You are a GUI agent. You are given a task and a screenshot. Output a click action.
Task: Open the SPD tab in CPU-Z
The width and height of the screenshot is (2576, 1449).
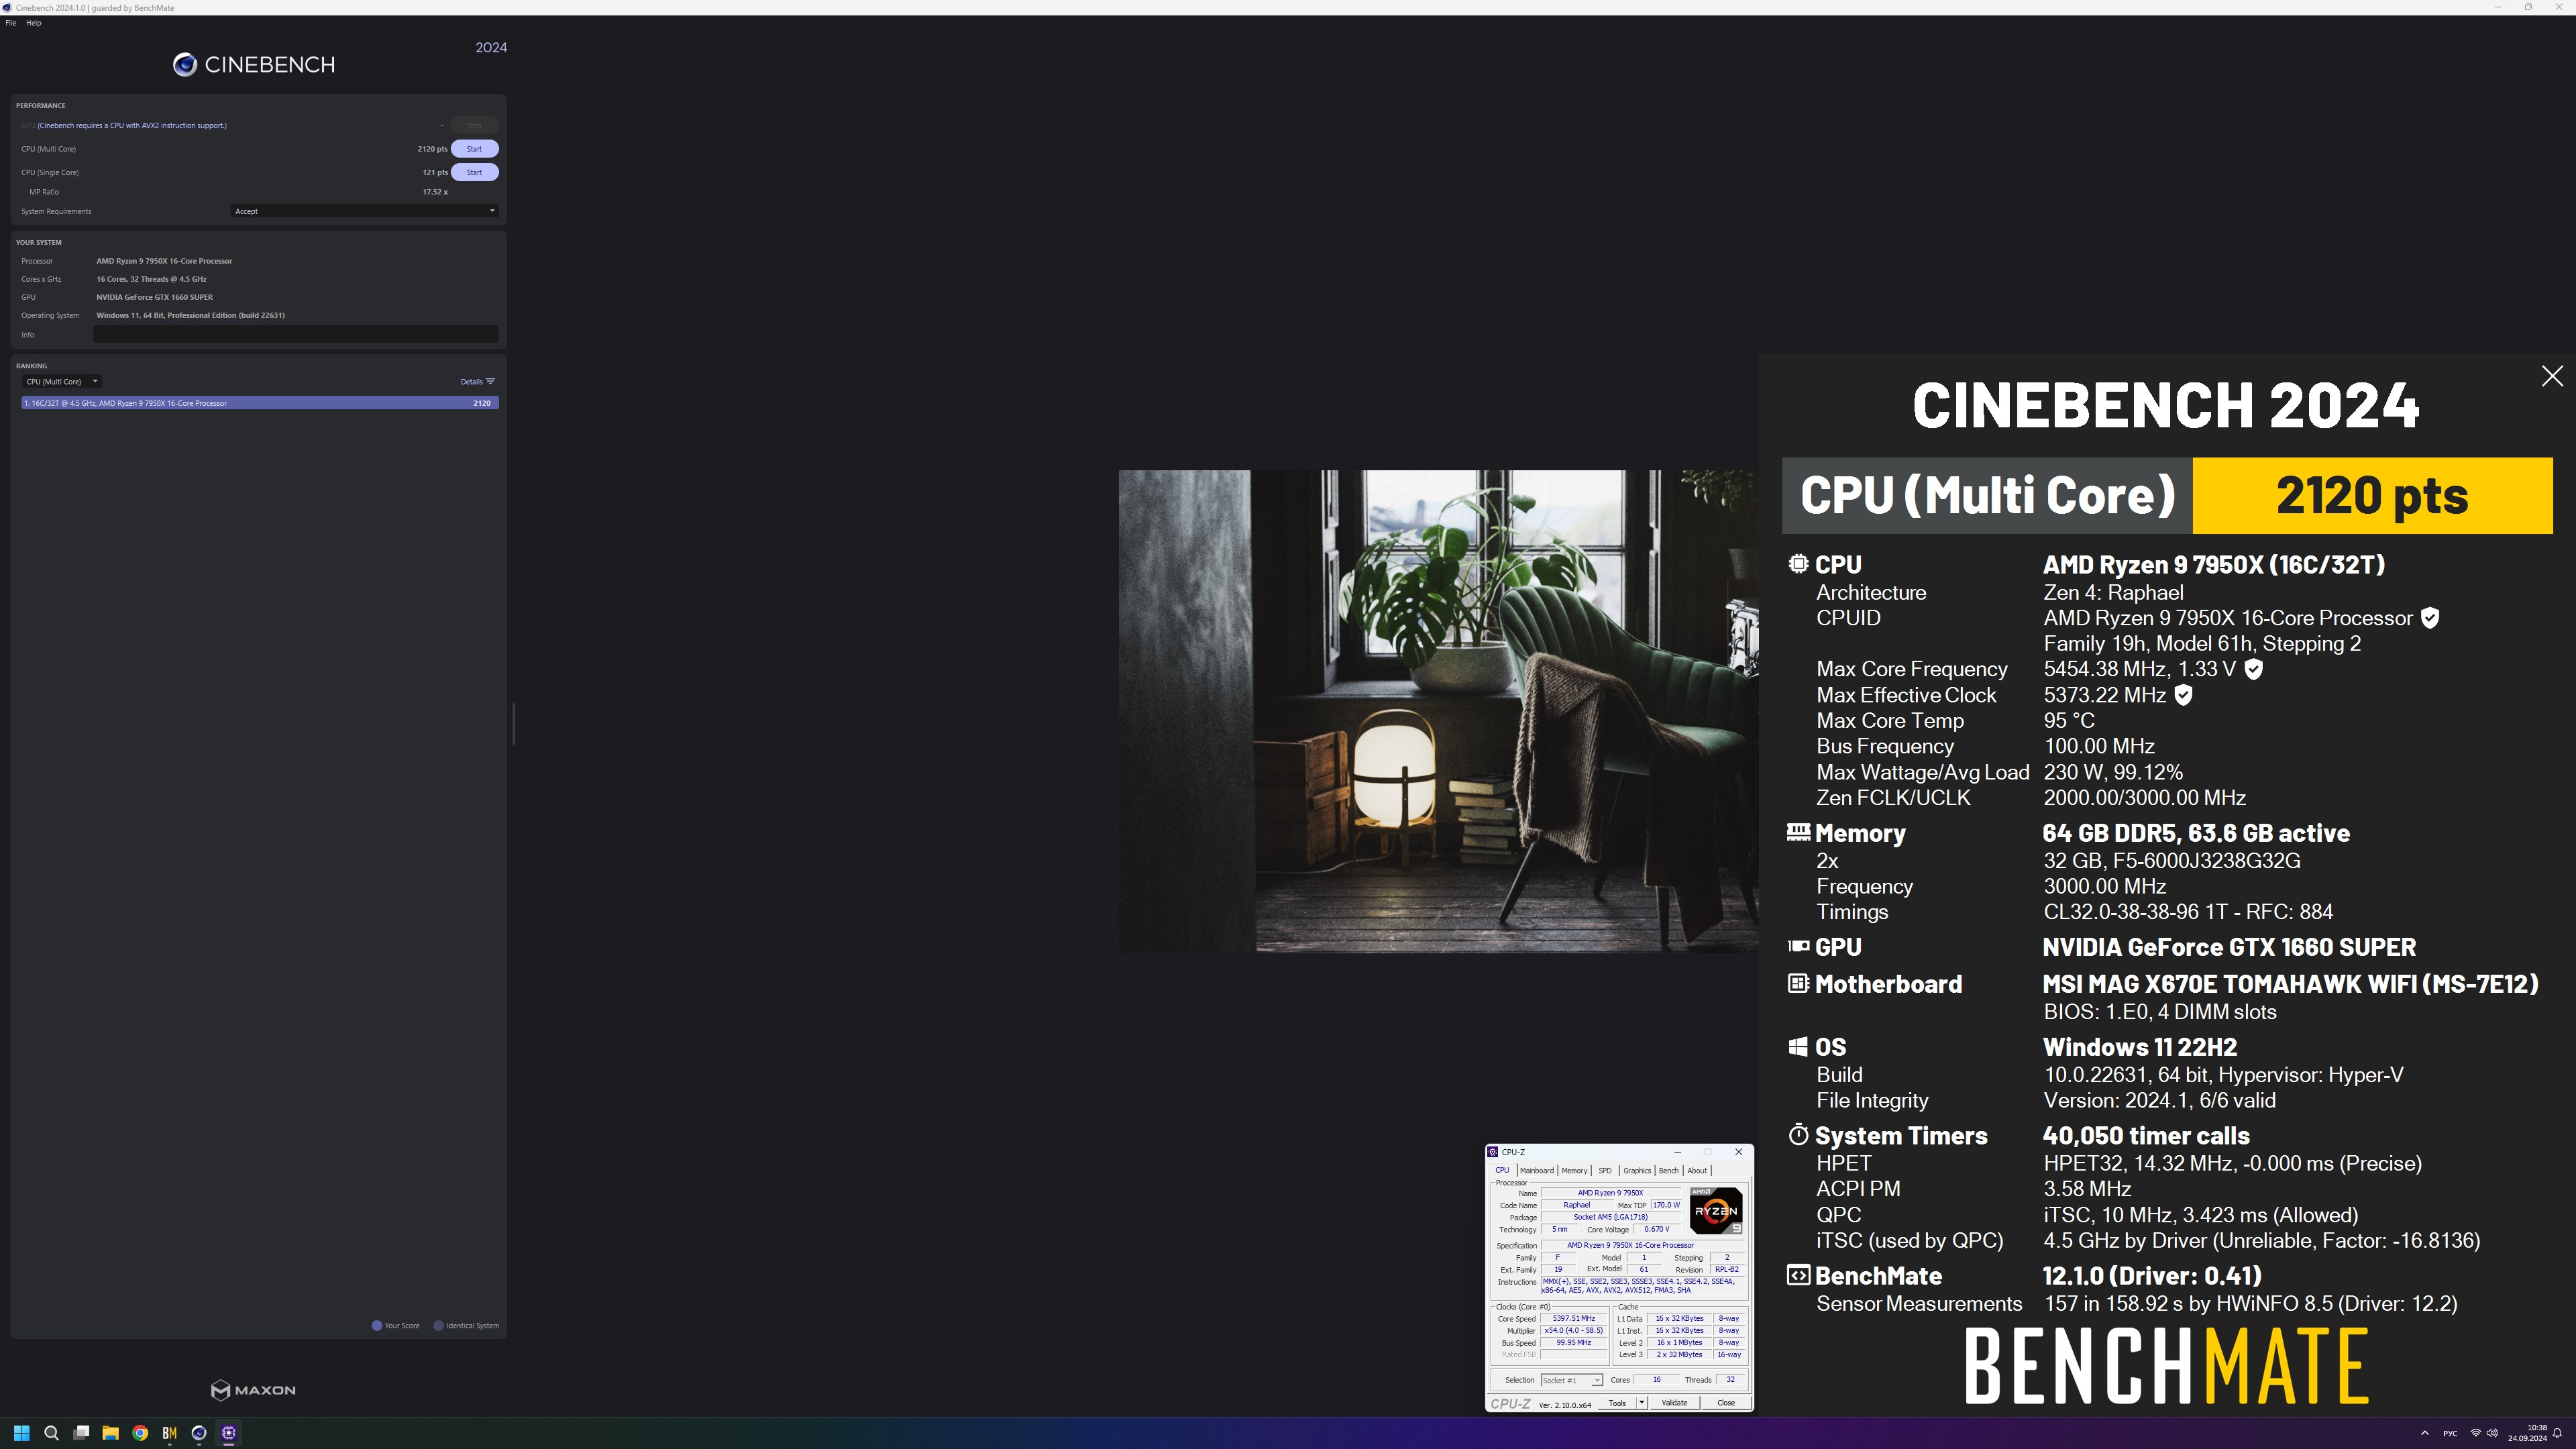click(1605, 1170)
